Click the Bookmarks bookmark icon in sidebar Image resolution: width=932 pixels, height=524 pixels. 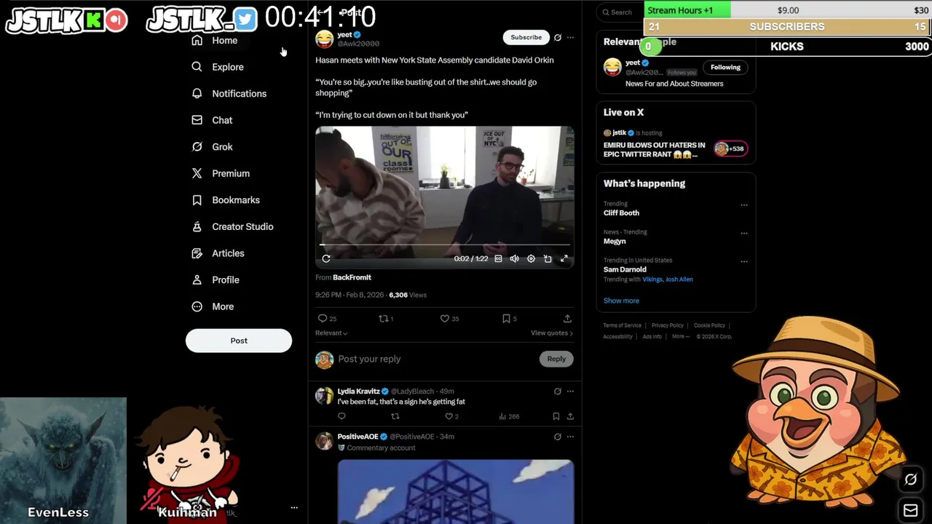click(x=197, y=200)
